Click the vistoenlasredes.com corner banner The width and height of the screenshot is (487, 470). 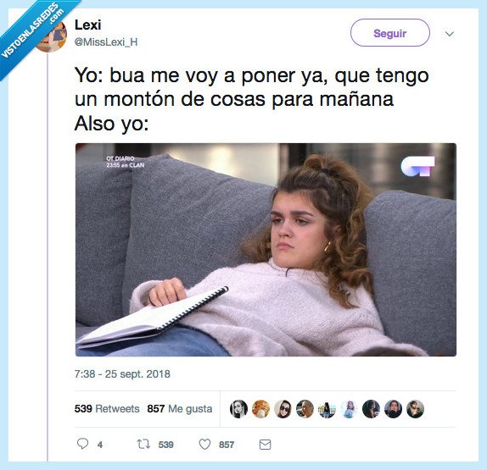32,32
